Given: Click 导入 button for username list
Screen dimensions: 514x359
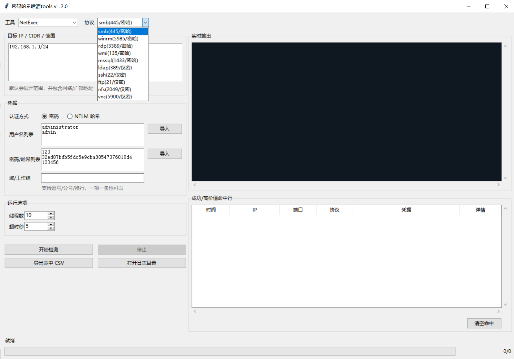Looking at the screenshot, I should pos(165,129).
